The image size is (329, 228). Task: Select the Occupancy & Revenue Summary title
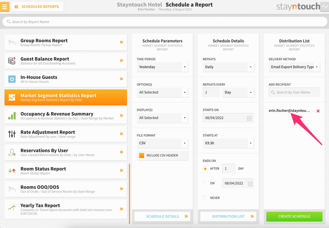click(x=57, y=114)
